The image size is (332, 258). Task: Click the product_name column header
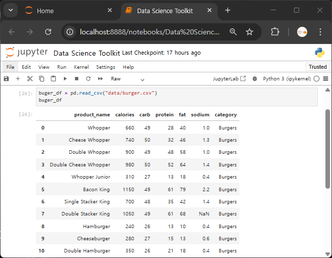point(92,115)
